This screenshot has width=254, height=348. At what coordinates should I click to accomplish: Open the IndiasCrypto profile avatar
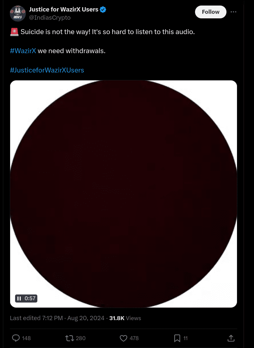coord(18,13)
